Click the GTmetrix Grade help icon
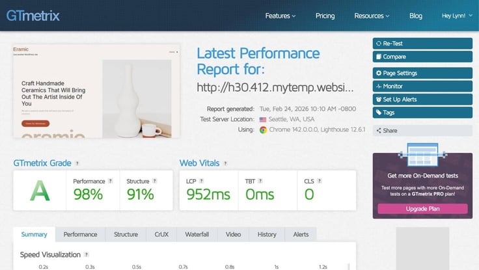 click(77, 163)
